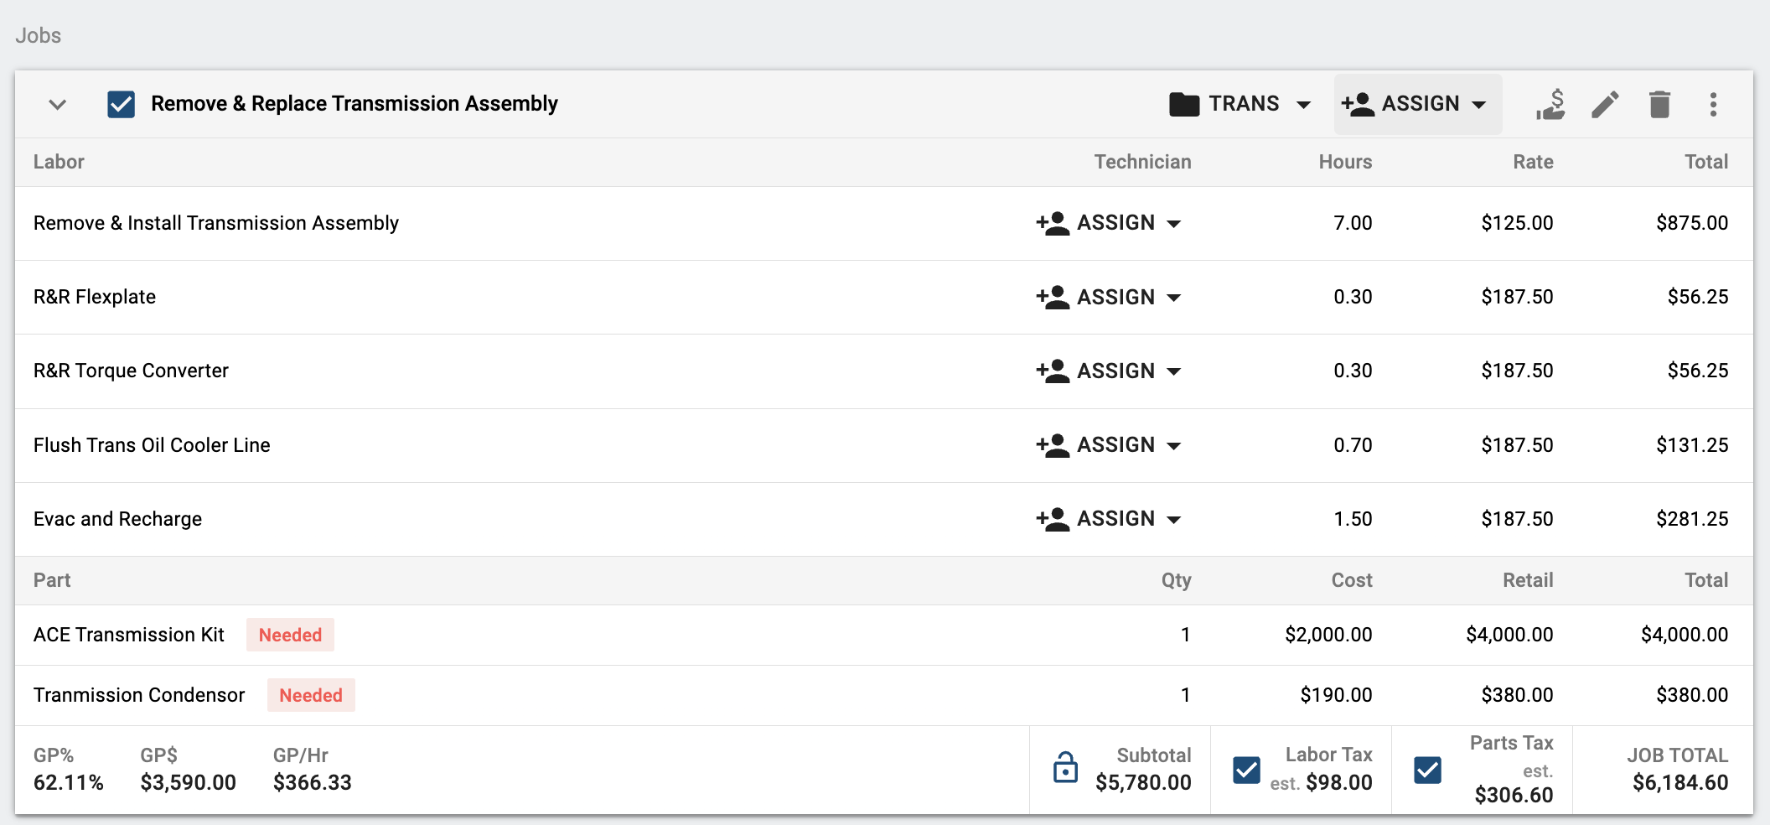Click the job title Remove & Replace Transmission Assembly
1770x825 pixels.
point(354,104)
